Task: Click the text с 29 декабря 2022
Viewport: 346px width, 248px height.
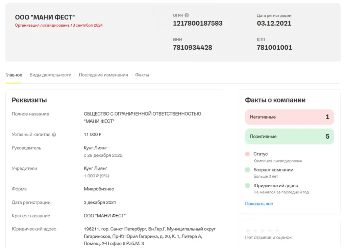Action: click(x=103, y=155)
